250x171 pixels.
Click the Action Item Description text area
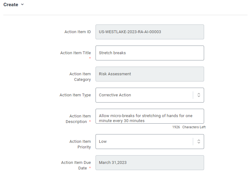tap(150, 116)
